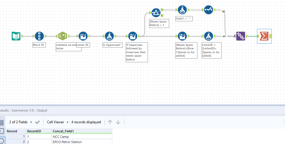The height and width of the screenshot is (144, 285).
Task: Select the Is Uppercase Formula tool
Action: (109, 36)
